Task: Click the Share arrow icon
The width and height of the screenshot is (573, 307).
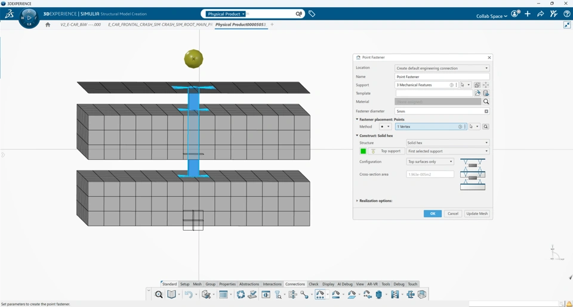Action: point(541,14)
